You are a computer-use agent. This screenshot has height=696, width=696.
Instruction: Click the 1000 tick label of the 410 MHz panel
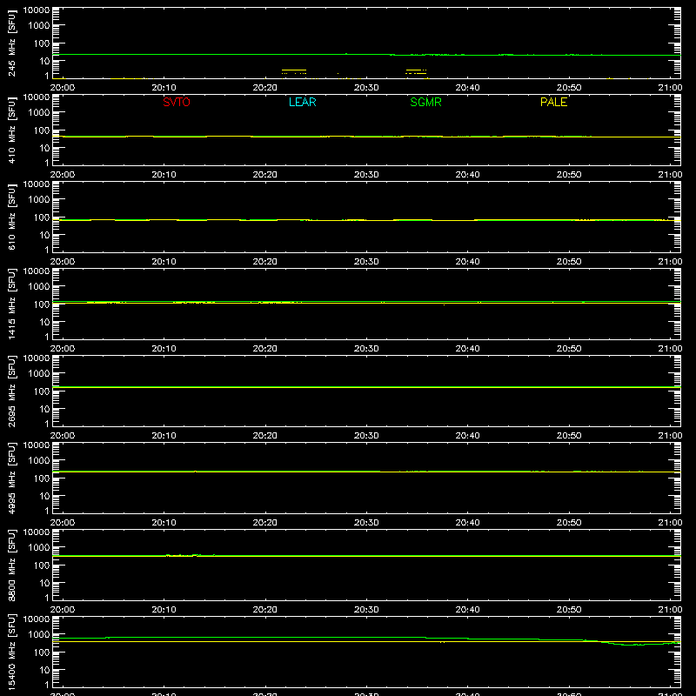click(x=39, y=113)
